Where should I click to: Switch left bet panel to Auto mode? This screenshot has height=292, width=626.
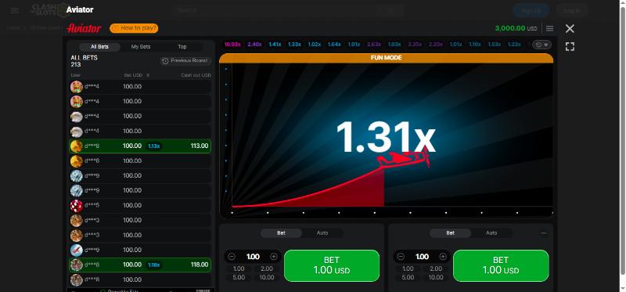click(322, 233)
